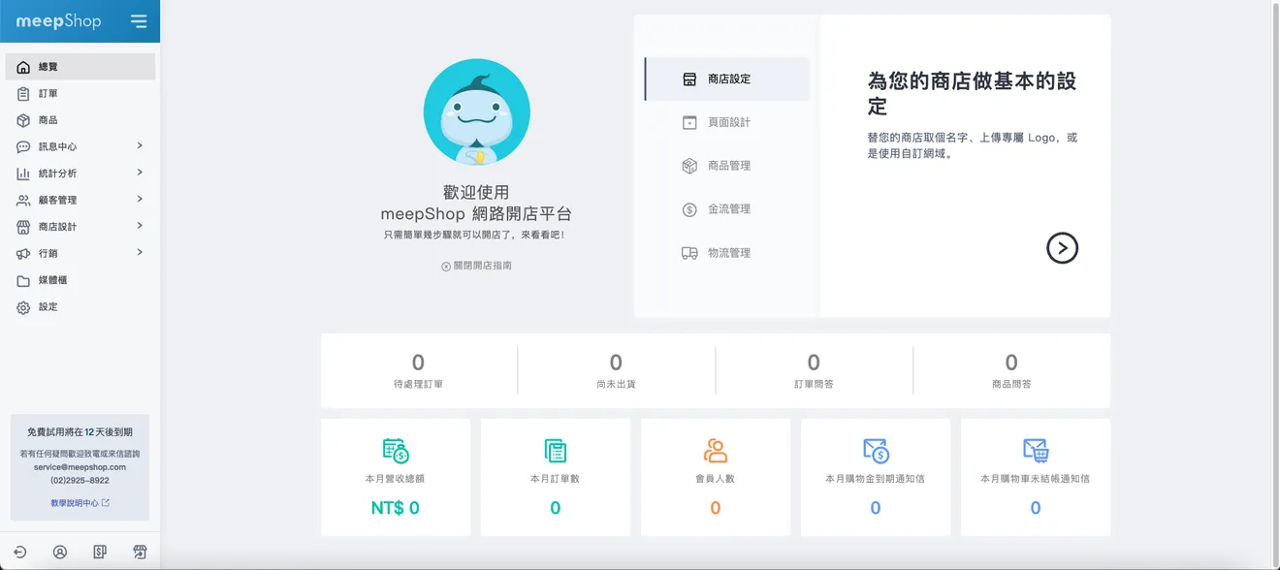Click the 待處理訂單 counter
Viewport: 1280px width, 570px height.
419,370
